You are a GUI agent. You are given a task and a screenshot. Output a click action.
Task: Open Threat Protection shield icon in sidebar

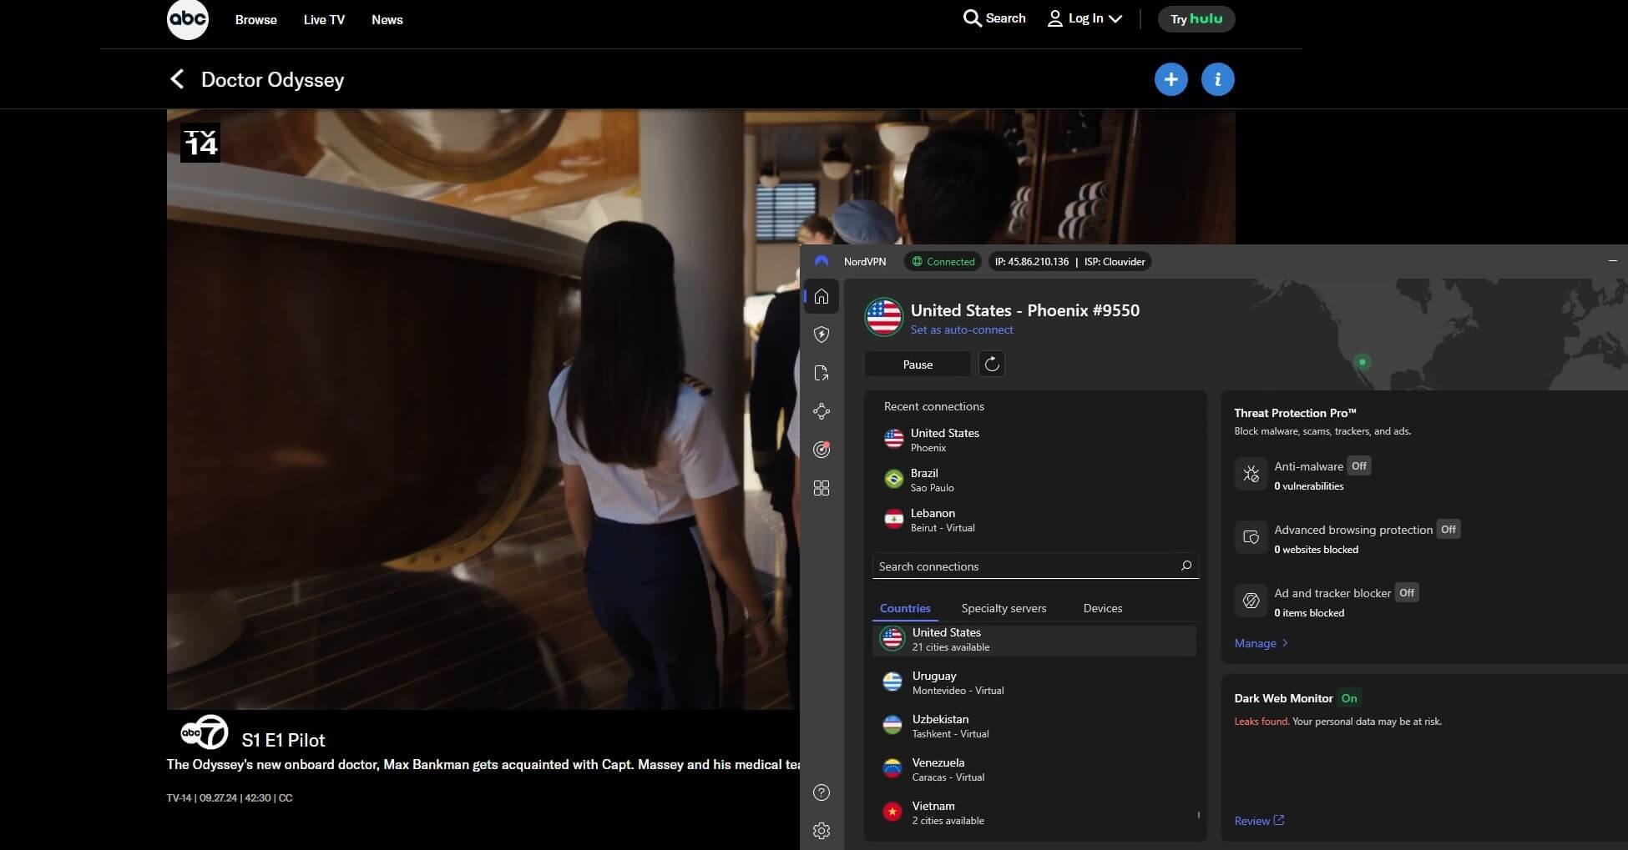(822, 334)
